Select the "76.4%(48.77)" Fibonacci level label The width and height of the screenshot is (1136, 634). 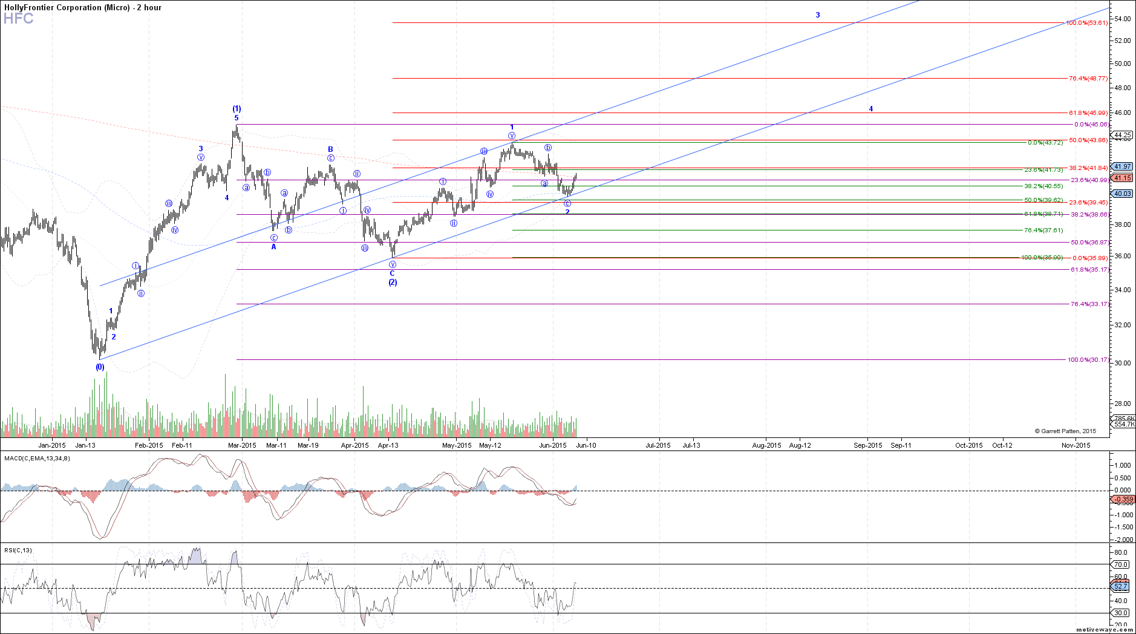coord(1088,79)
